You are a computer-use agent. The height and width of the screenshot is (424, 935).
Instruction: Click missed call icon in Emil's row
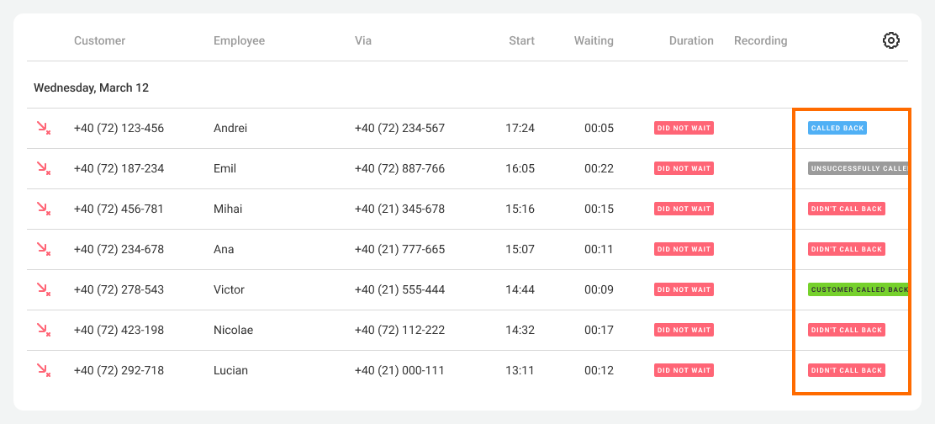click(43, 168)
